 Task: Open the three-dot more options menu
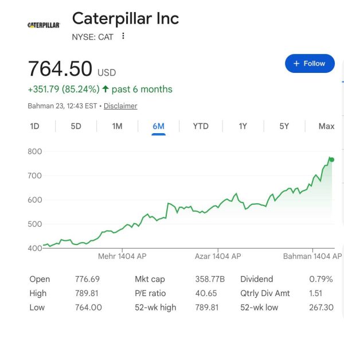click(123, 36)
